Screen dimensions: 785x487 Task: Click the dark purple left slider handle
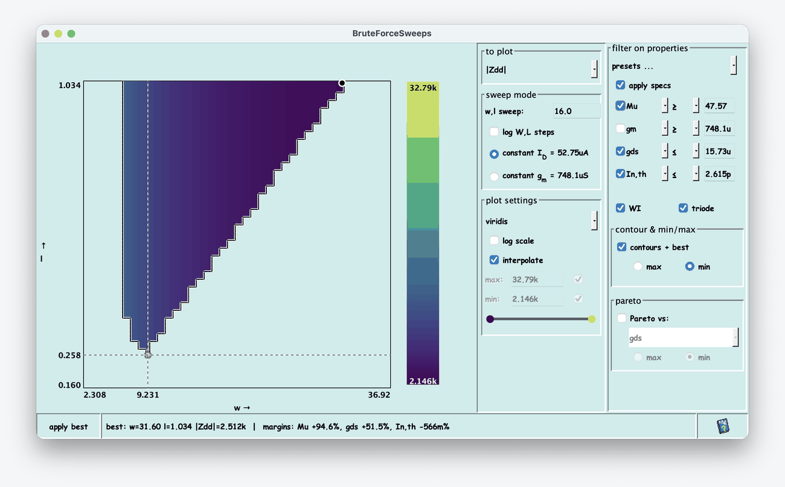coord(490,319)
